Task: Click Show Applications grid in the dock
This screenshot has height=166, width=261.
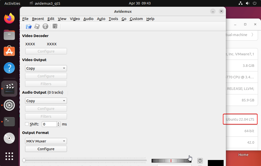Action: [x=9, y=156]
